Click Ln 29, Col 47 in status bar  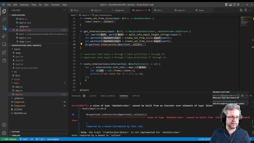204,139
